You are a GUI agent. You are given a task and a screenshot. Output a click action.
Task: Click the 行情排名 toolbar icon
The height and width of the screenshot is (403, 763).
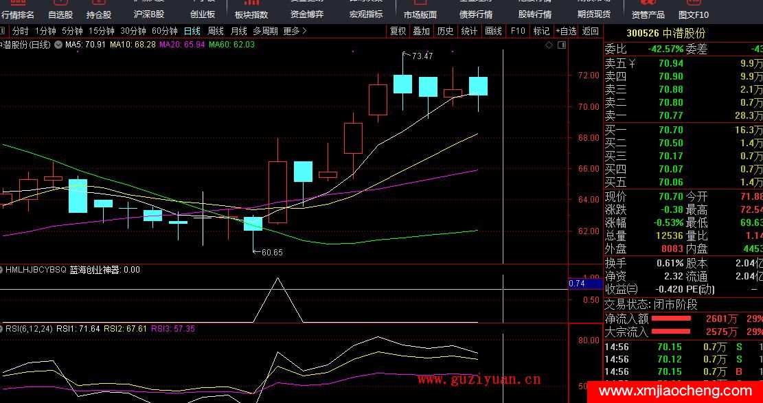point(18,14)
